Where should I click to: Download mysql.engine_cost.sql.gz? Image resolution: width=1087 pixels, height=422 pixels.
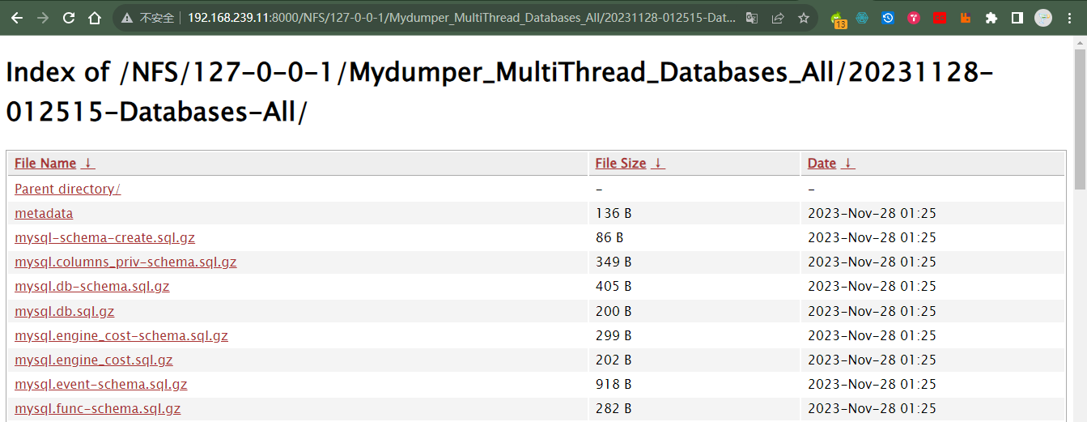click(x=94, y=360)
